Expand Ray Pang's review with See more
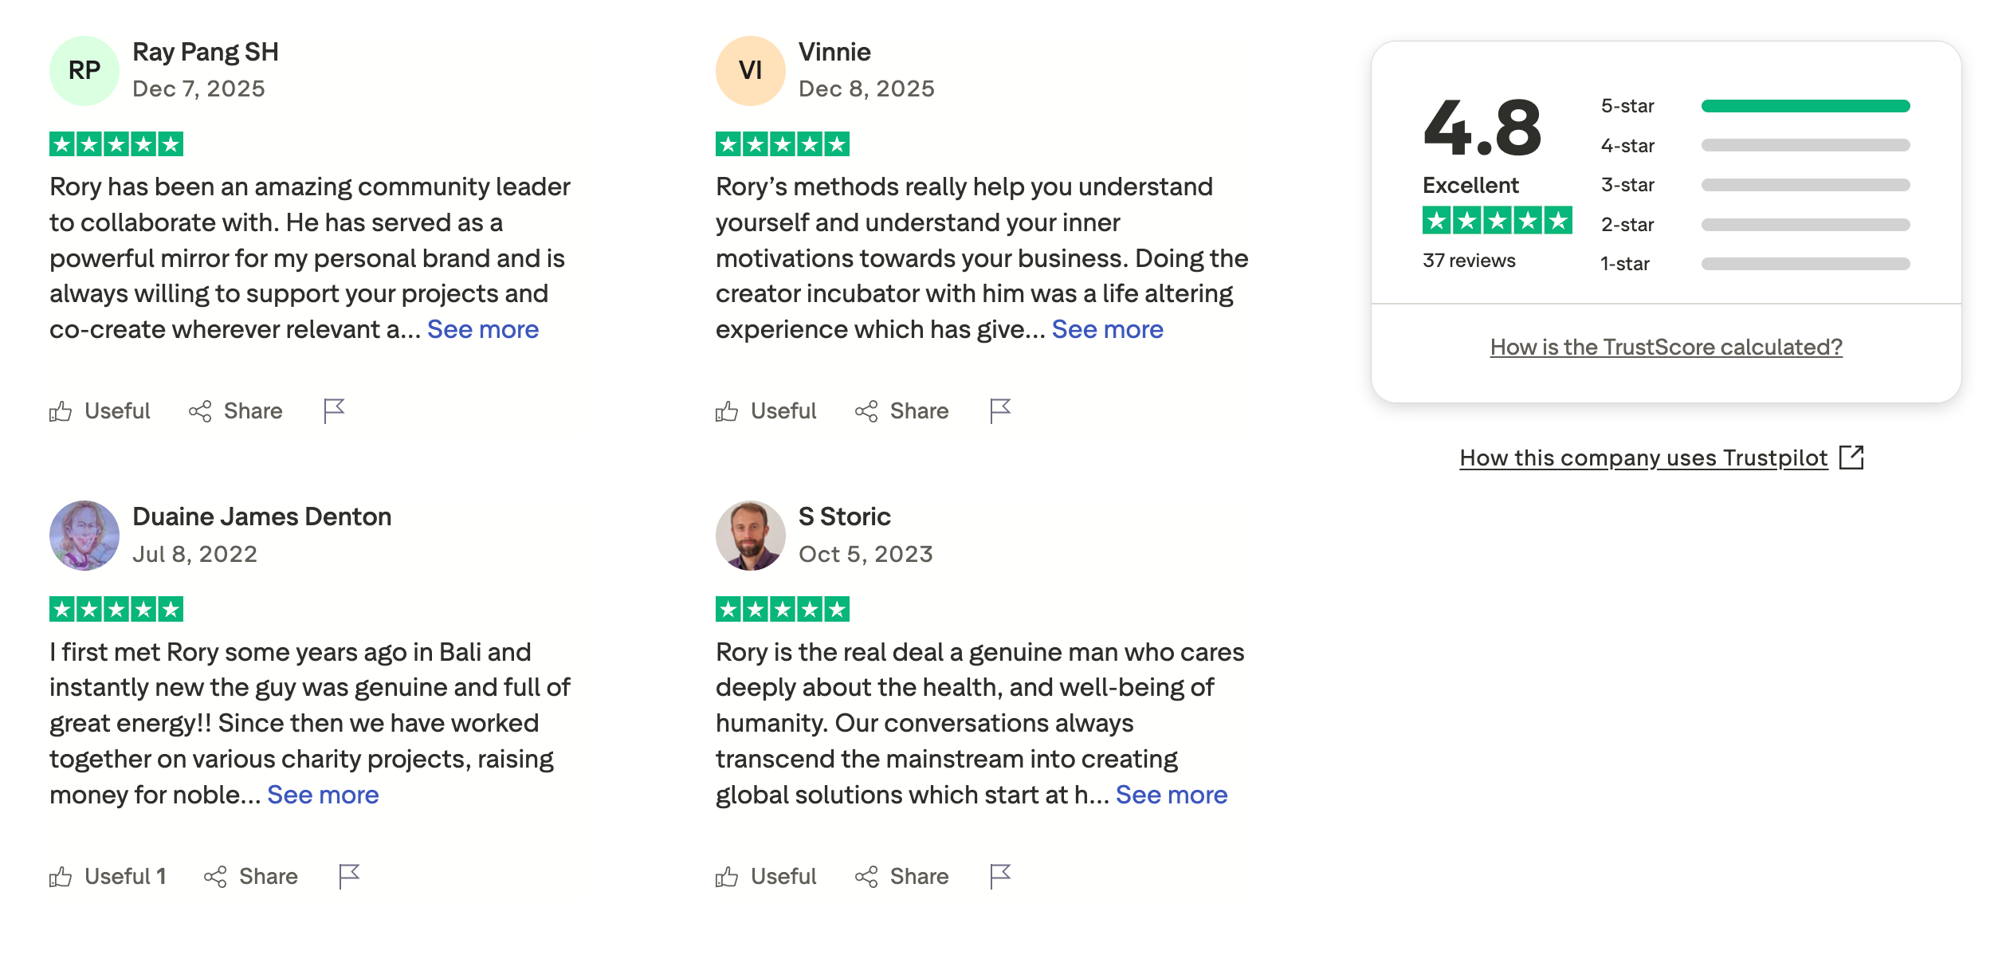 pyautogui.click(x=483, y=329)
